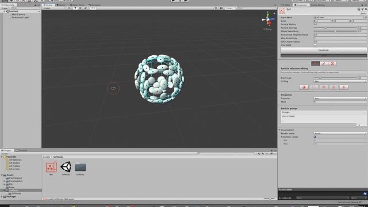Toggle the One Sided checkbox

[315, 45]
